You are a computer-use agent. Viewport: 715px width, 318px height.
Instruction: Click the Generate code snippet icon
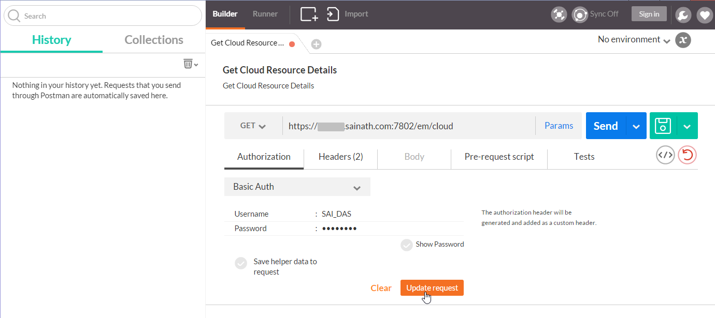point(665,155)
